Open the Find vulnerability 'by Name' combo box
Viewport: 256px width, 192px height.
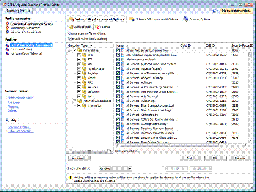[x=115, y=169]
